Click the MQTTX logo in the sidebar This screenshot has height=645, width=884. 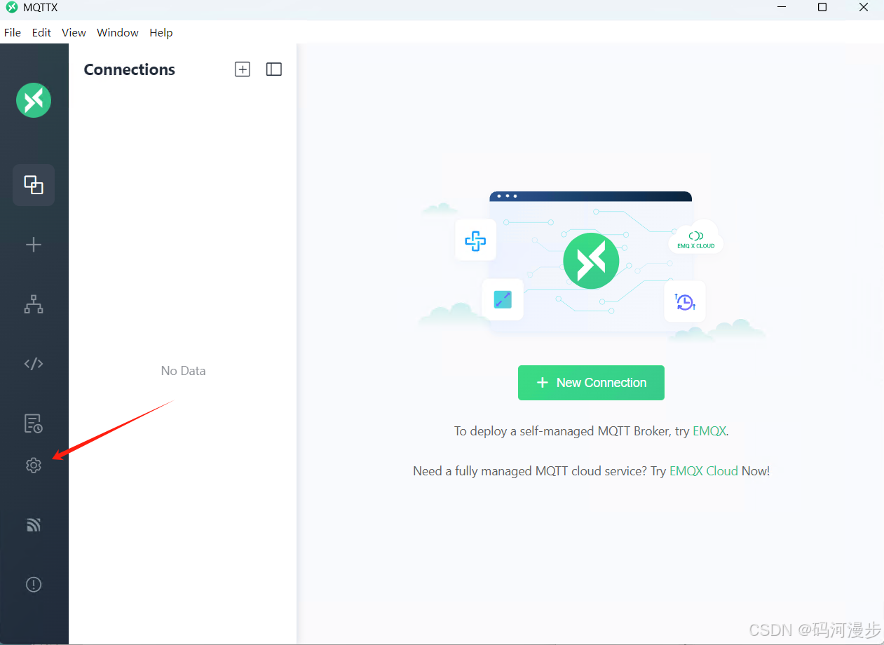coord(34,100)
